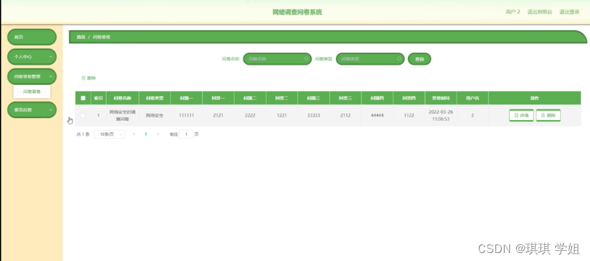The height and width of the screenshot is (261, 590).
Task: Go to next page using right arrow
Action: coord(157,134)
